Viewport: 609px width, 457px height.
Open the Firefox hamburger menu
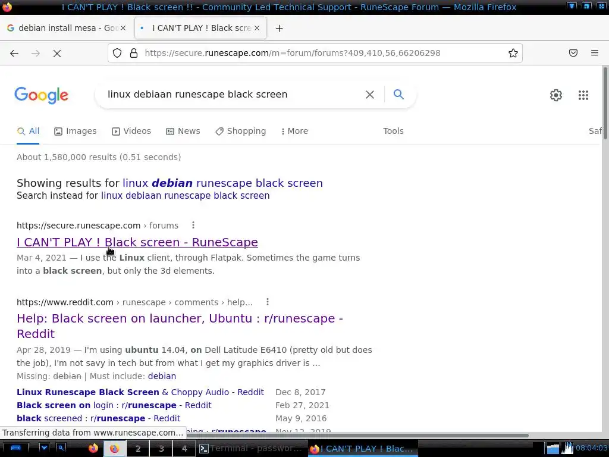595,53
